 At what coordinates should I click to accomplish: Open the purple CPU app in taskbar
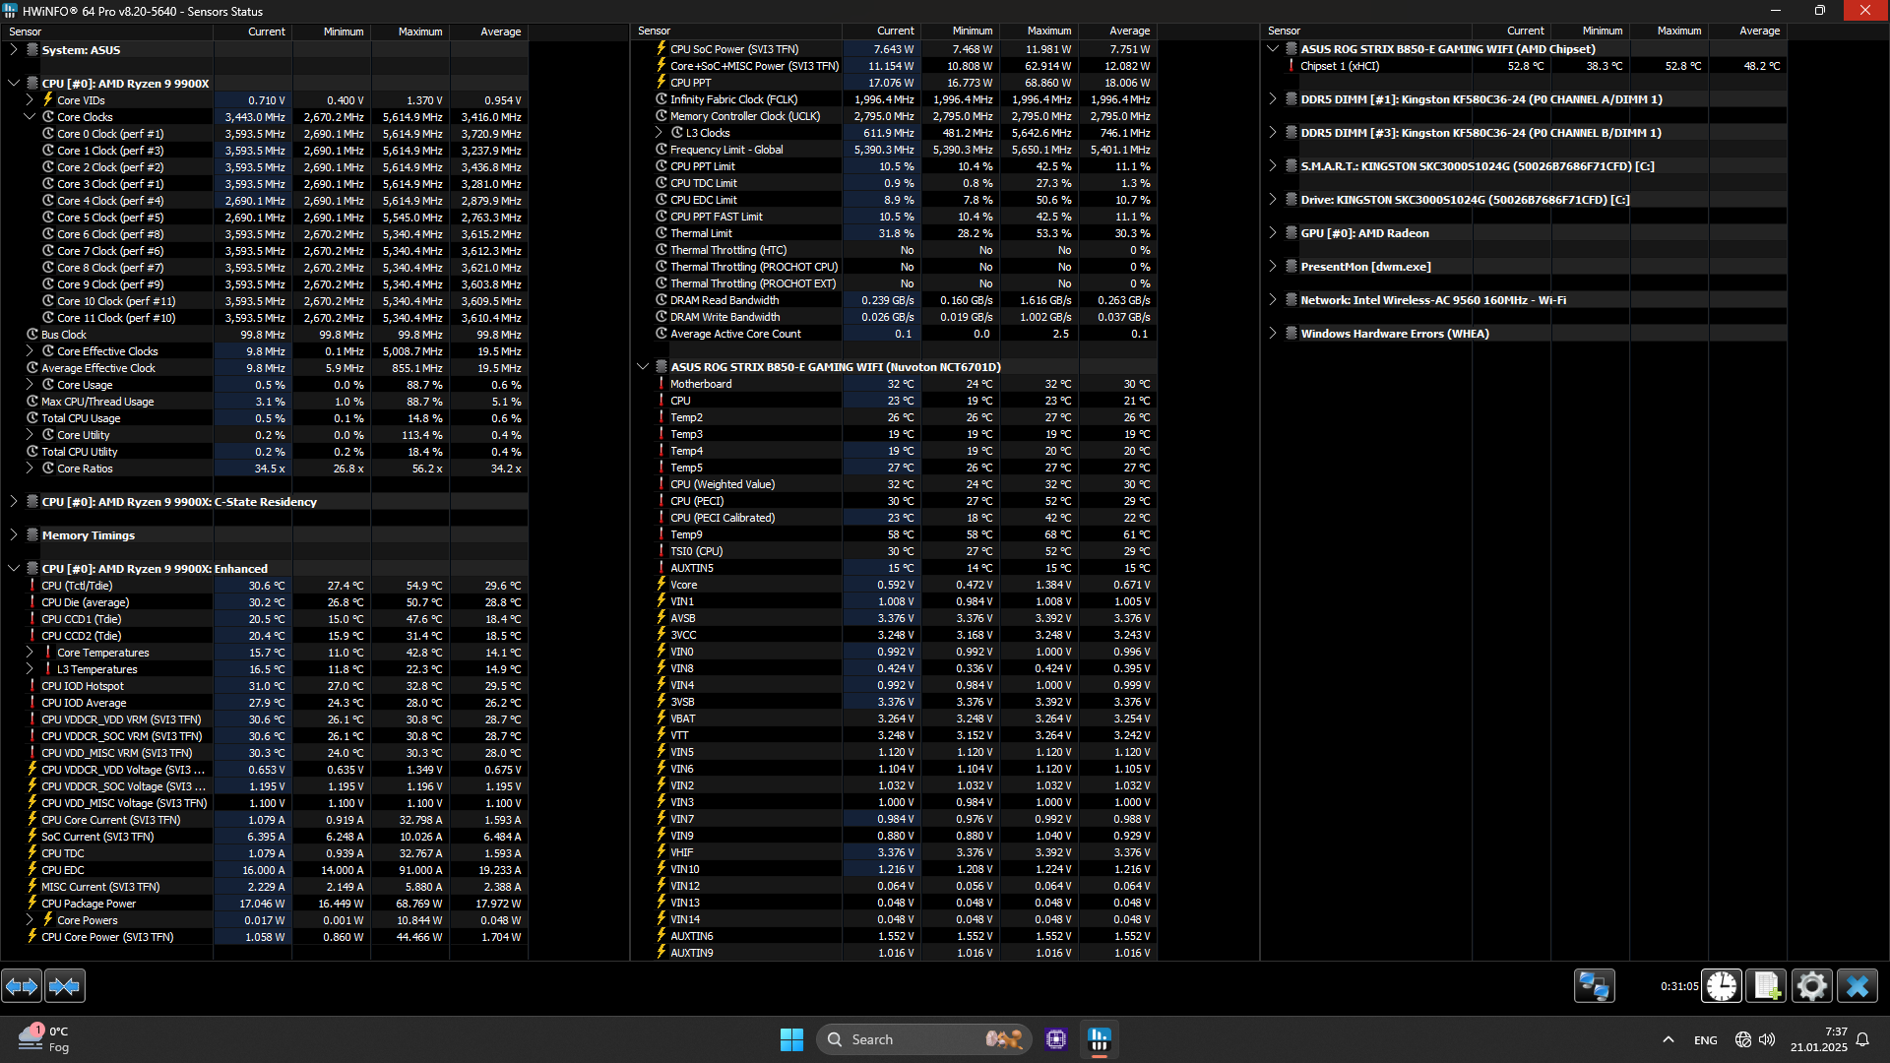1056,1039
